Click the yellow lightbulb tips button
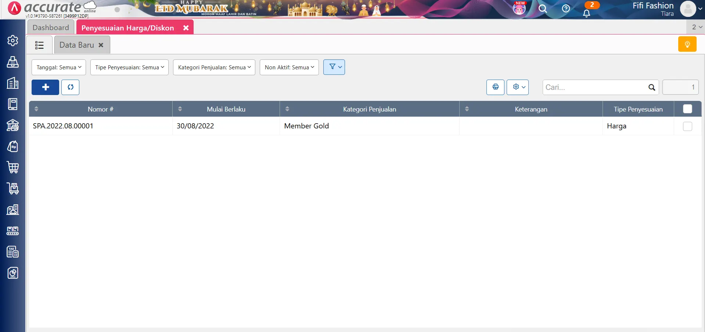The image size is (705, 332). click(x=687, y=44)
